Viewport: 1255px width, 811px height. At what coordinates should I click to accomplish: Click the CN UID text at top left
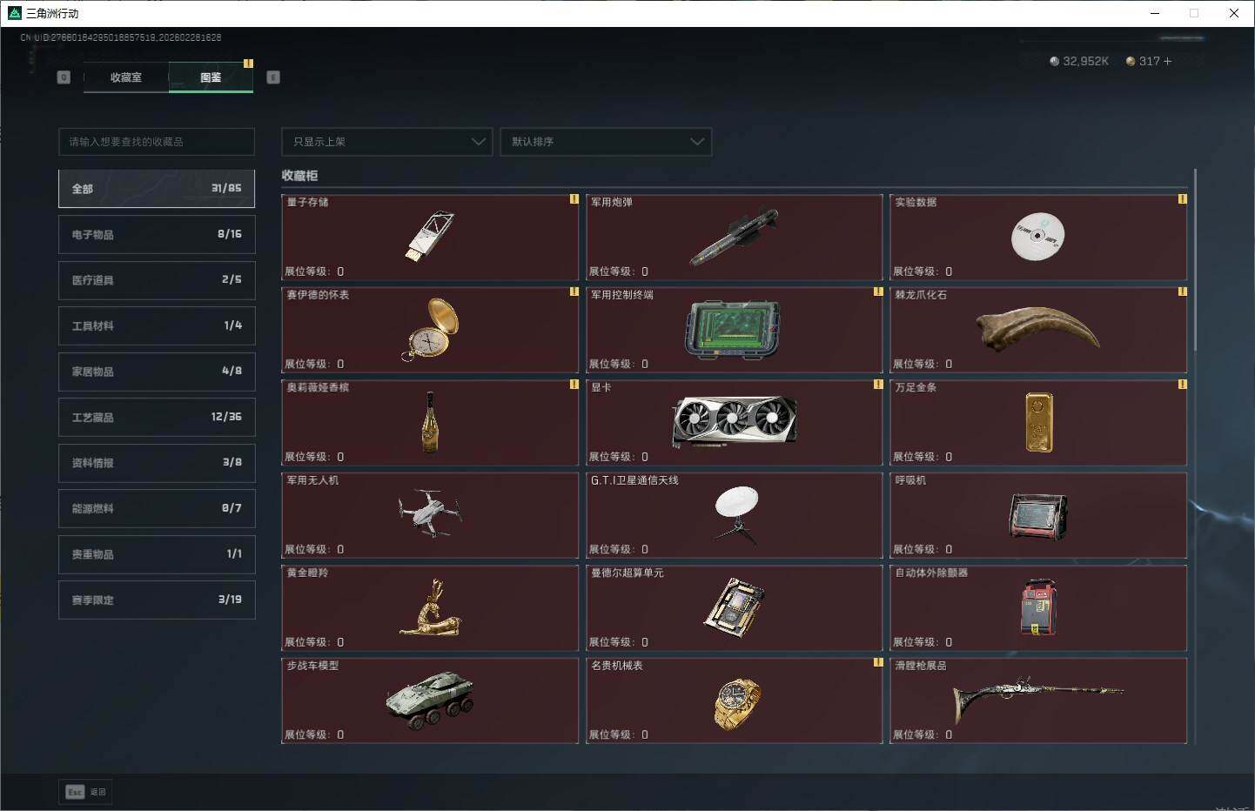point(121,37)
